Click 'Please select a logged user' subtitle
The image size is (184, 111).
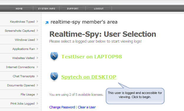pyautogui.click(x=95, y=41)
